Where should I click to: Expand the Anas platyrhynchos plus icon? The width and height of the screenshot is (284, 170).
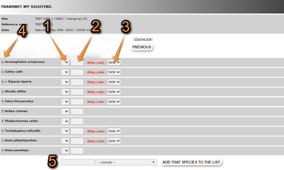2,141
